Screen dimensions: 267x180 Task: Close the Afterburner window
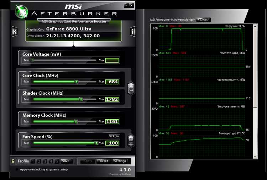click(131, 5)
